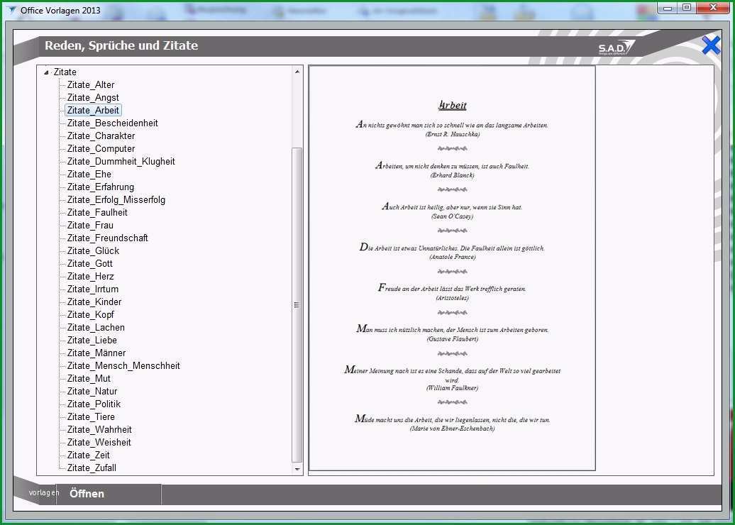Pick Zitate_Freundschaft from the list

(x=107, y=238)
